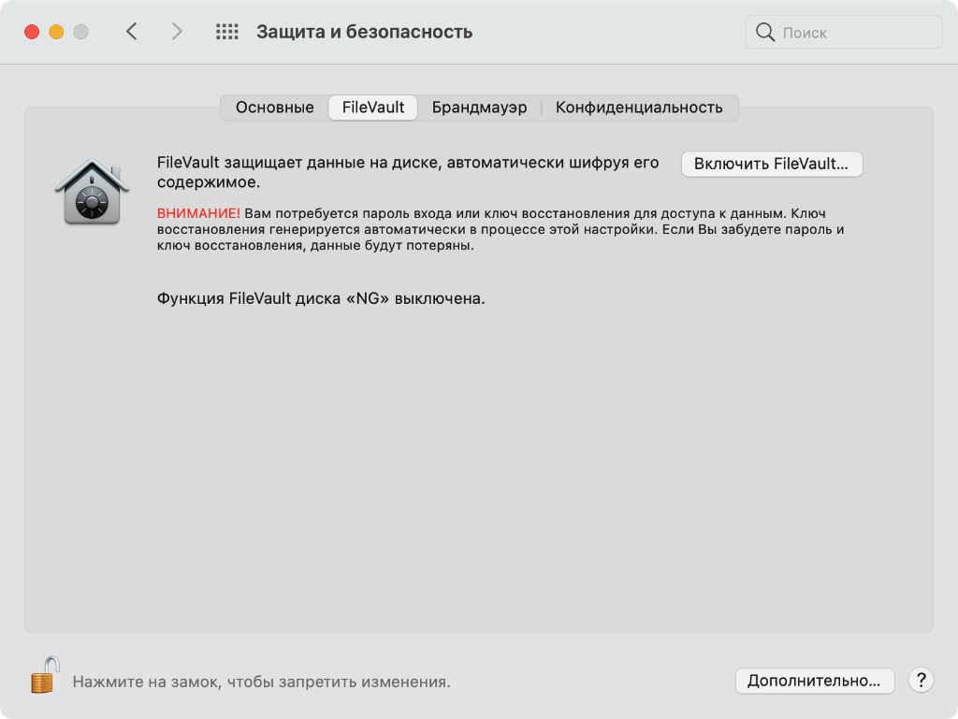Click the magnifying glass search icon
Image resolution: width=958 pixels, height=719 pixels.
click(765, 33)
